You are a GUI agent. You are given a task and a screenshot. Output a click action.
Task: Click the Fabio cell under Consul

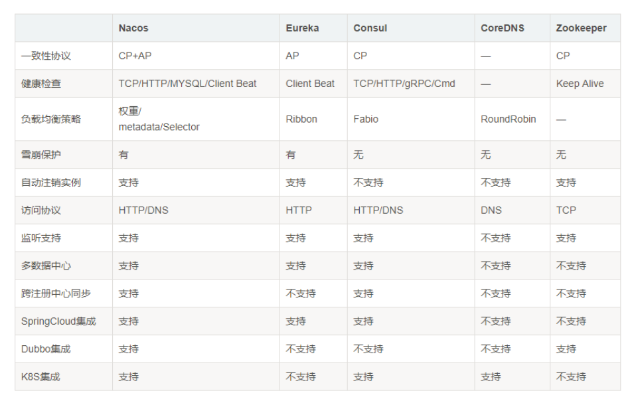pyautogui.click(x=366, y=120)
